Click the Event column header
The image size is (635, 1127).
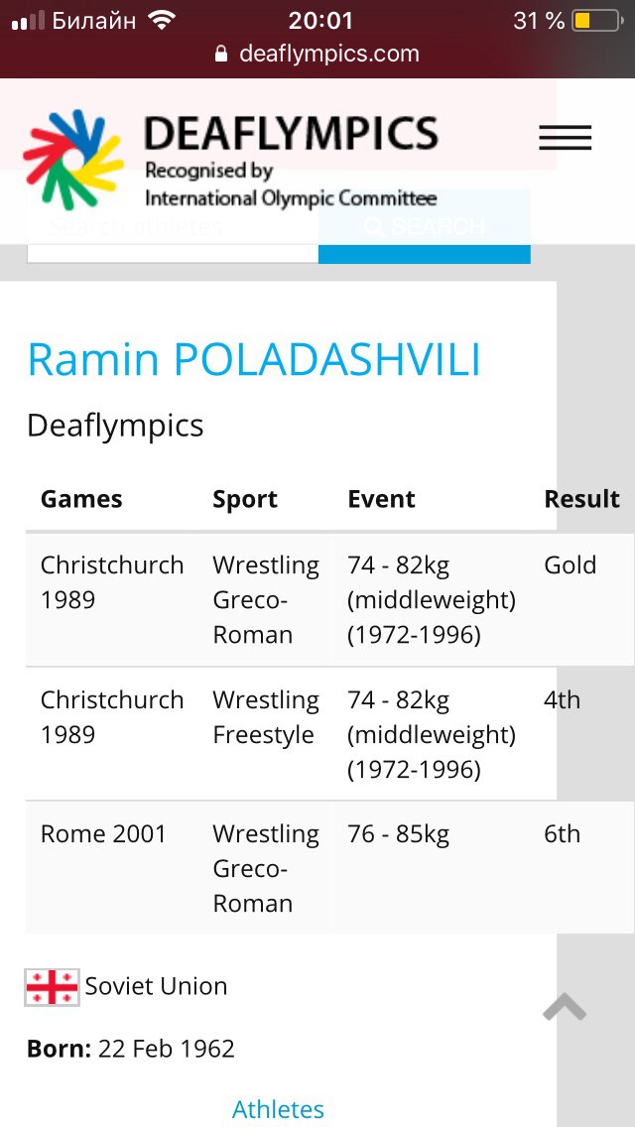tap(381, 499)
